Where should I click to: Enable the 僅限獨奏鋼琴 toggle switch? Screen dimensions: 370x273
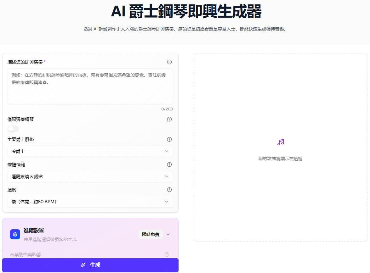pos(13,129)
